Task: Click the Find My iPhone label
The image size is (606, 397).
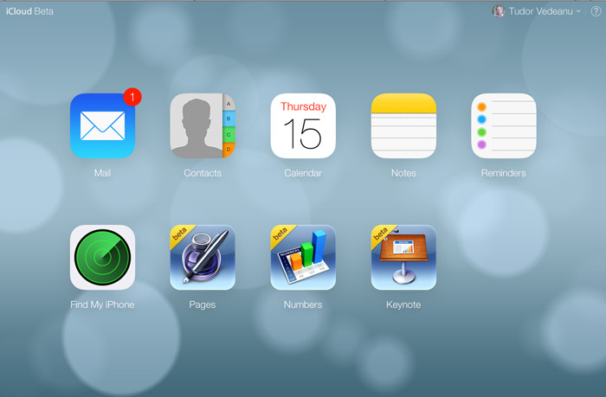Action: point(102,304)
